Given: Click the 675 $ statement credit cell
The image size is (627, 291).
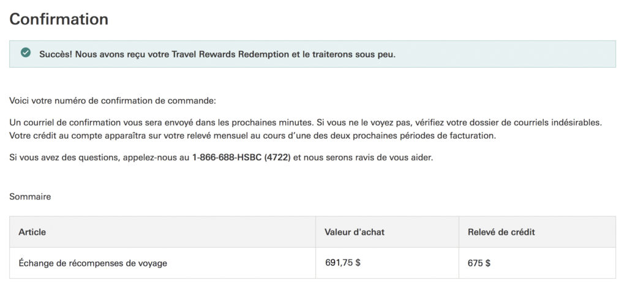Looking at the screenshot, I should click(x=479, y=263).
